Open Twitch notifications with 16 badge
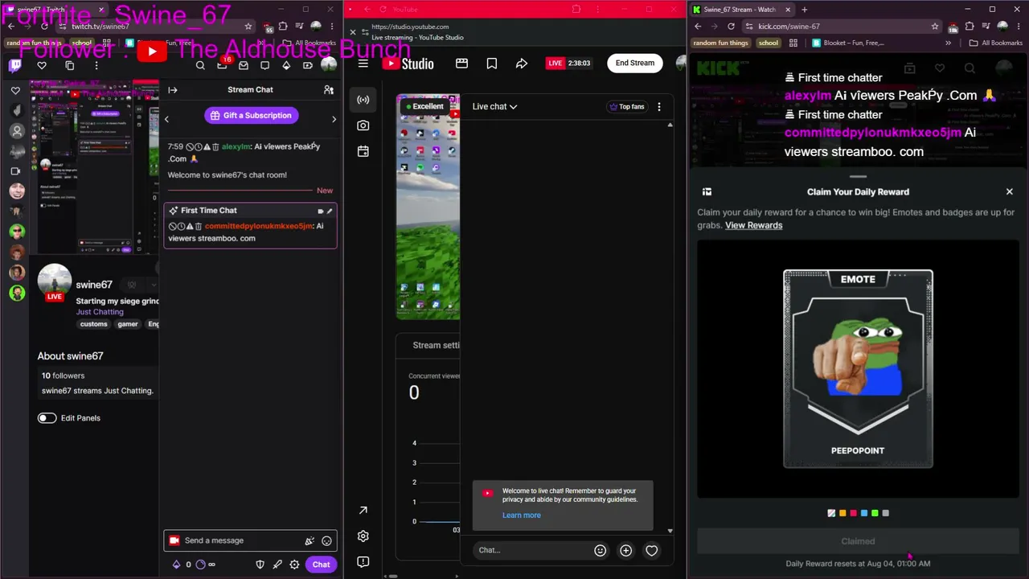 coord(223,64)
